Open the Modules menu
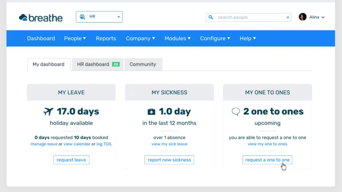Image resolution: width=342 pixels, height=192 pixels. (x=178, y=38)
